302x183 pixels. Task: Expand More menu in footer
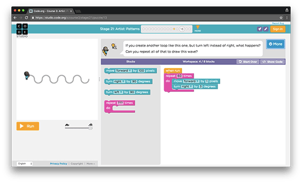pyautogui.click(x=90, y=164)
